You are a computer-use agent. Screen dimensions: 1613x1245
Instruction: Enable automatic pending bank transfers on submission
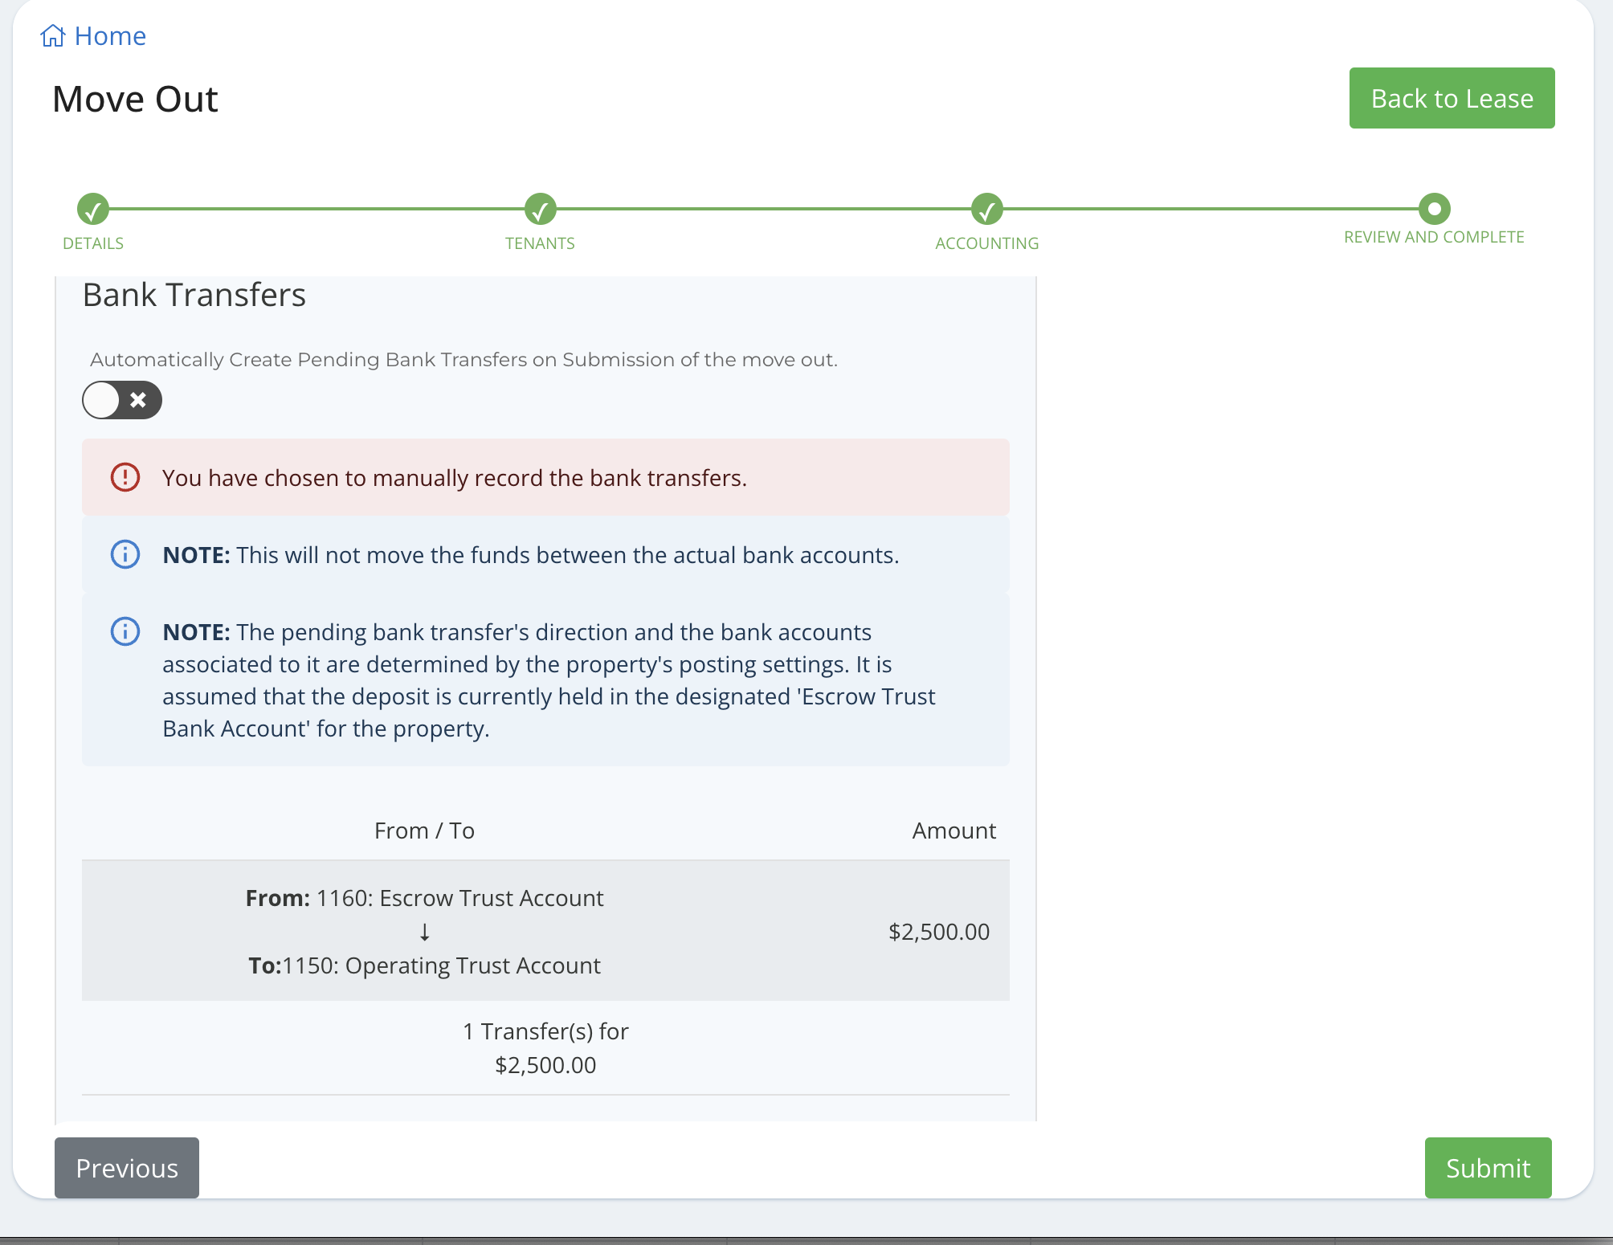tap(120, 400)
